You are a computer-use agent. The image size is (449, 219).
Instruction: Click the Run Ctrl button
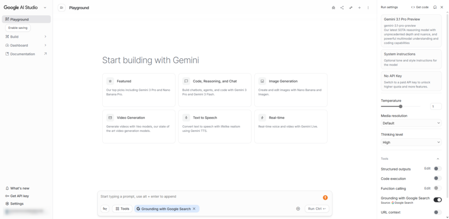pyautogui.click(x=317, y=209)
